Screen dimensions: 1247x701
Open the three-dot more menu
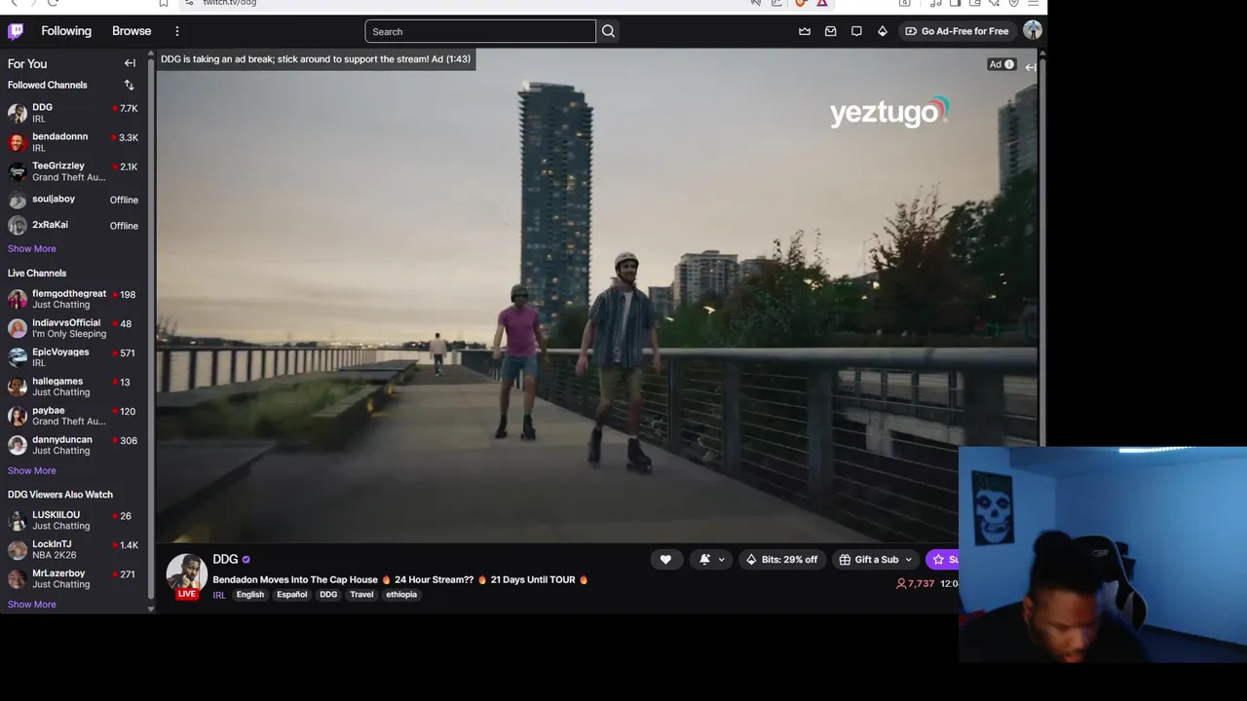[x=176, y=31]
